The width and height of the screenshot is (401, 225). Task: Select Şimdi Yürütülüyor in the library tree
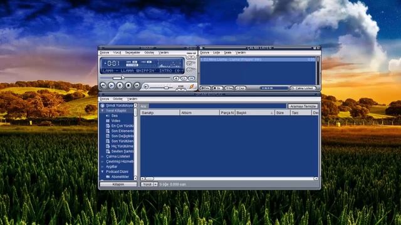(x=119, y=106)
